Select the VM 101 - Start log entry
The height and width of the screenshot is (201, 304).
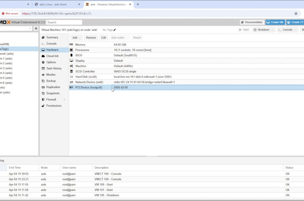(x=152, y=190)
